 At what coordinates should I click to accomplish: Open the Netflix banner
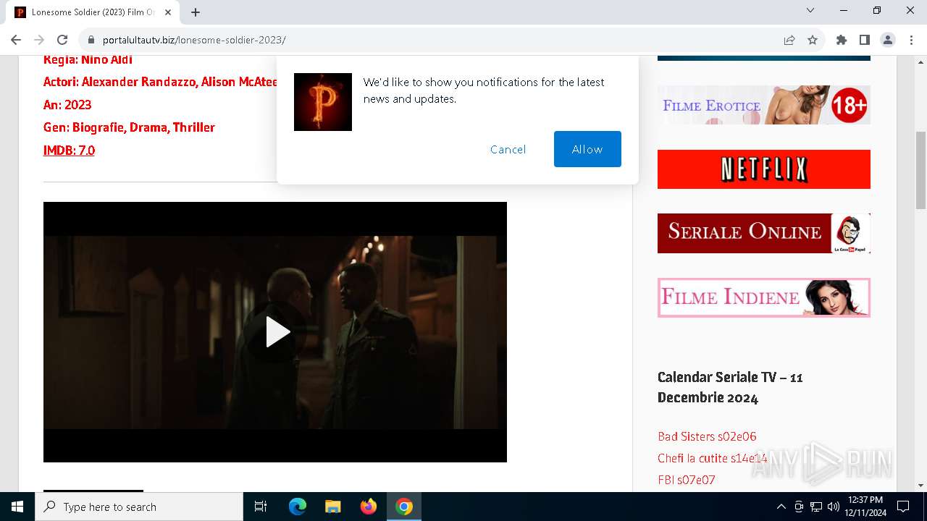pos(764,169)
